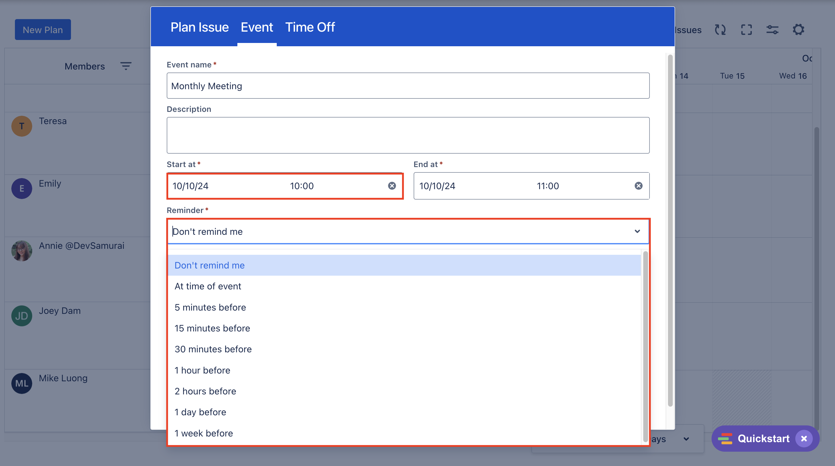Switch to the Plan Issue tab
The image size is (835, 466).
coord(199,27)
